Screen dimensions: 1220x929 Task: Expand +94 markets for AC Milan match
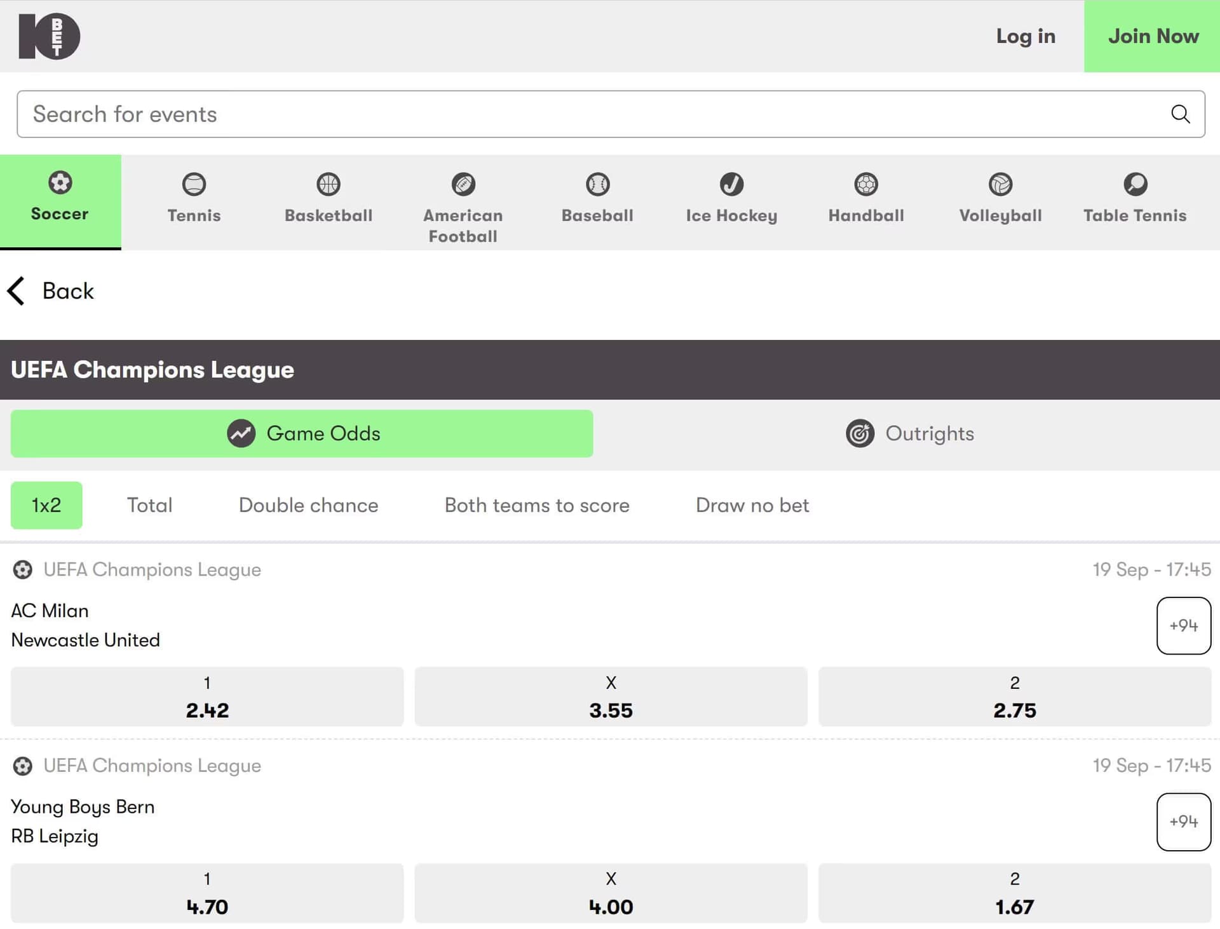[x=1184, y=625]
